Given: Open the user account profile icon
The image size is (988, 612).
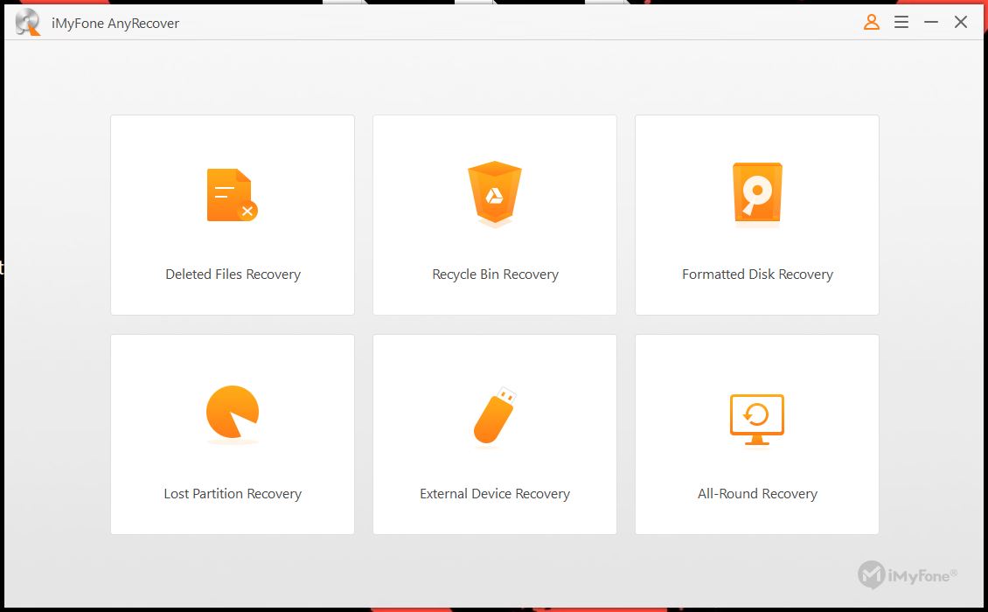Looking at the screenshot, I should coord(872,22).
